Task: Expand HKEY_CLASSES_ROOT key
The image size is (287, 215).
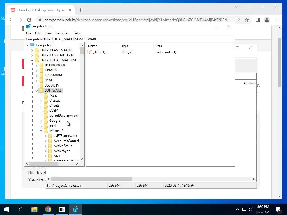Action: tap(32, 50)
